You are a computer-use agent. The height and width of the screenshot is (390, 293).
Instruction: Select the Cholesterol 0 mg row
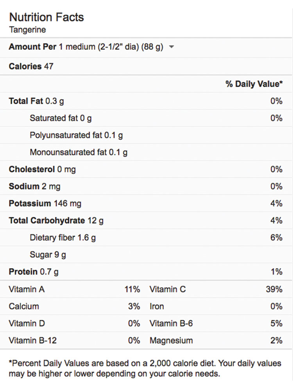(x=42, y=169)
